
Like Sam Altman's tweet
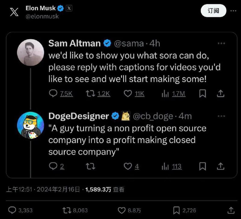click(128, 94)
